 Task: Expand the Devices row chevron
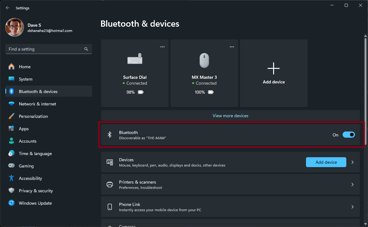coord(352,162)
